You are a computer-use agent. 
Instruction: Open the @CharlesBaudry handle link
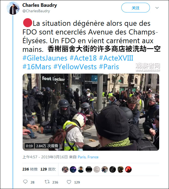[x=36, y=11]
